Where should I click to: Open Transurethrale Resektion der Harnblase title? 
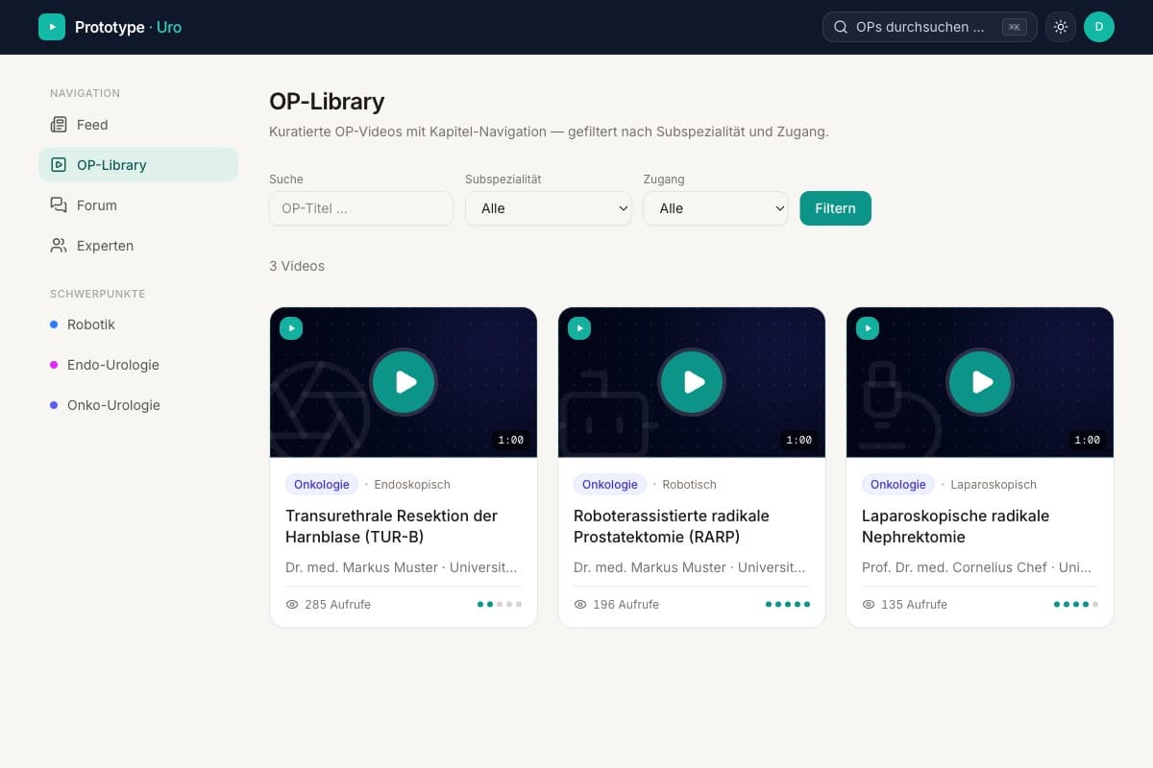click(392, 526)
